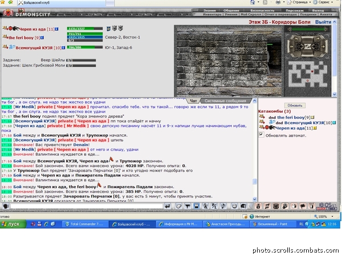This screenshot has height=256, width=342.
Task: Switch to the Системные сообщения tab
Action: click(225, 101)
